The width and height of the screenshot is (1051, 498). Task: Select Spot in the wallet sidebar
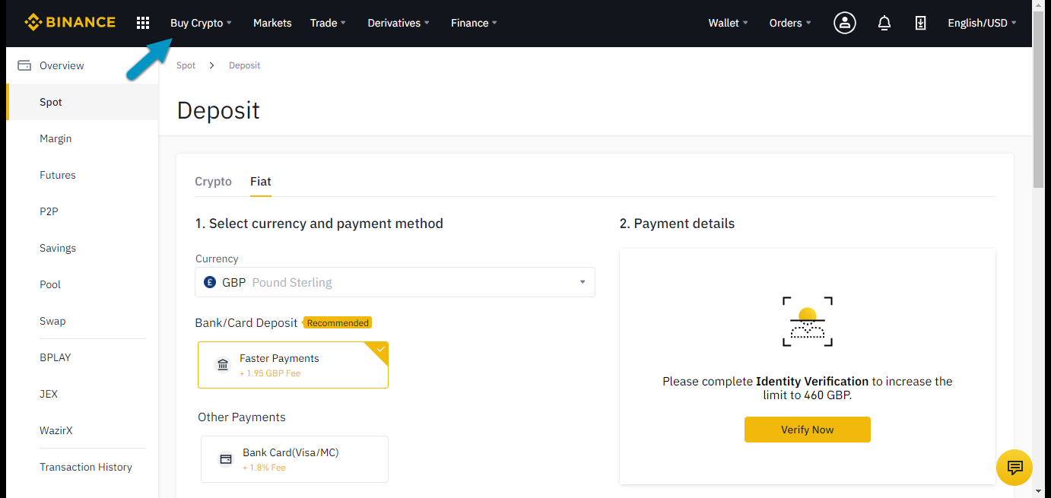[82, 102]
